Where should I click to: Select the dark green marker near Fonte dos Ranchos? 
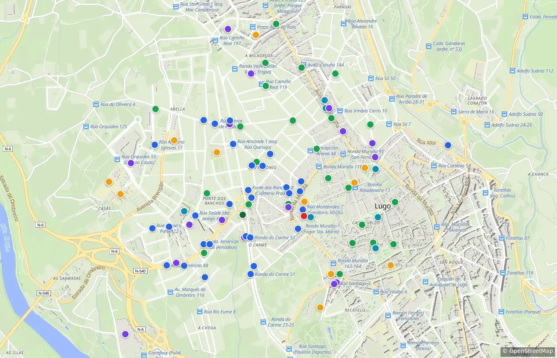click(x=242, y=215)
